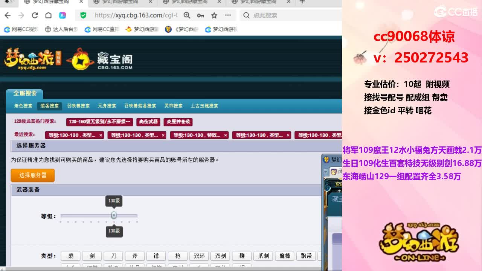
Task: Remove the first recent search tag
Action: tap(101, 135)
